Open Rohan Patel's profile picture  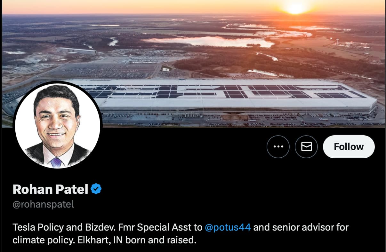pos(58,125)
